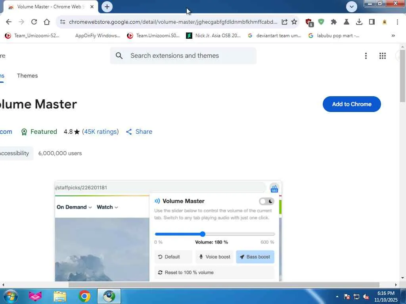The width and height of the screenshot is (406, 304).
Task: Open AppOnFly Windows bookmark
Action: coord(98,36)
